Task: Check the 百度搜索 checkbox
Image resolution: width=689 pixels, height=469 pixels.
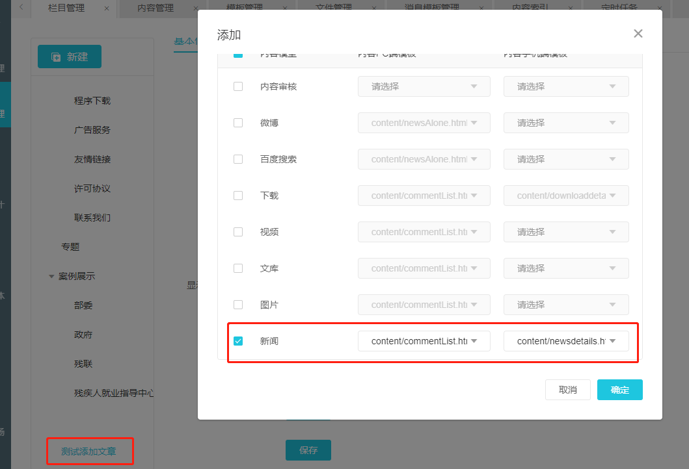Action: click(238, 159)
